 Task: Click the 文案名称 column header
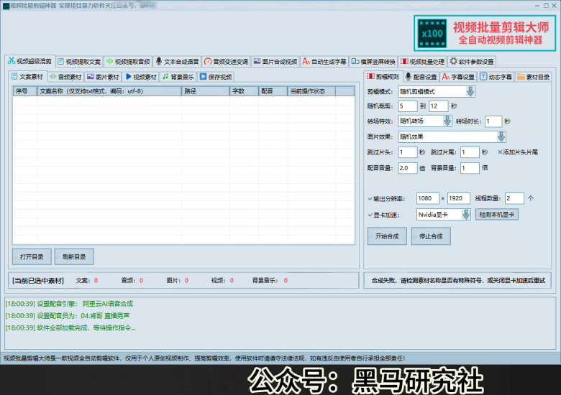point(109,91)
